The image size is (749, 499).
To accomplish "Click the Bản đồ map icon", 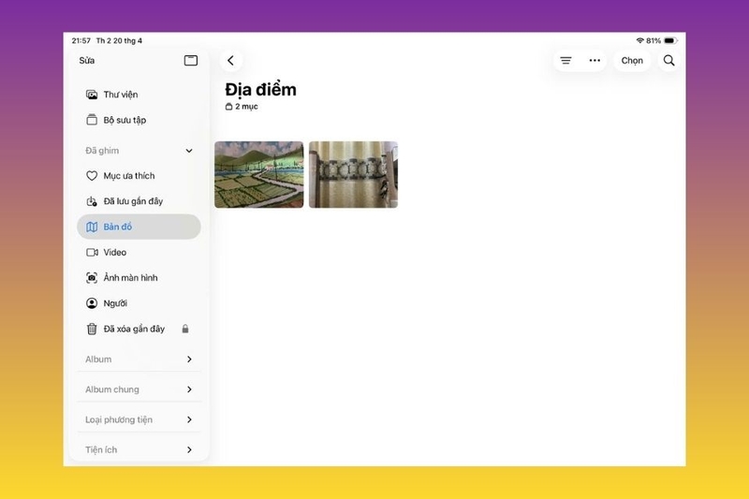I will coord(92,227).
